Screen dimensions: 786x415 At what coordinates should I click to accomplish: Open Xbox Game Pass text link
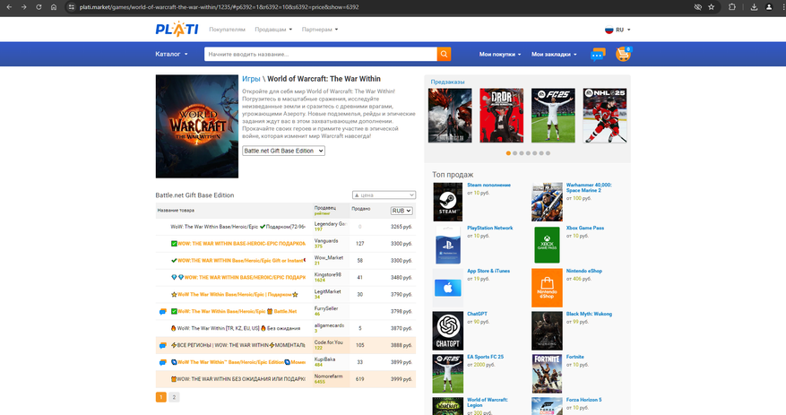click(585, 228)
